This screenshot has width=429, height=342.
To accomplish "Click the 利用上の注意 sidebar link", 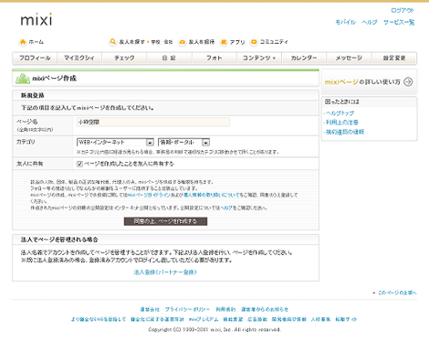I will point(342,123).
